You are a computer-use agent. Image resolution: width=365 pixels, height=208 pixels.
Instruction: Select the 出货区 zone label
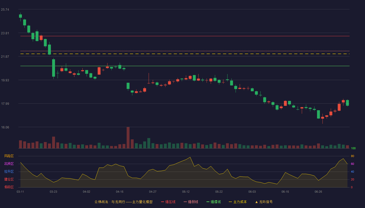[x=9, y=164]
